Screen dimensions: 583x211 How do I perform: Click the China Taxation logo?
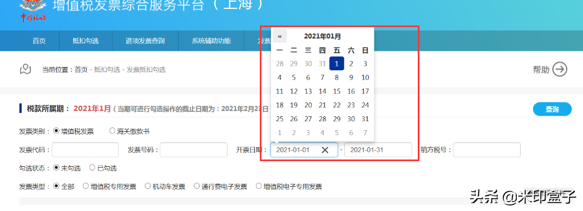click(33, 11)
